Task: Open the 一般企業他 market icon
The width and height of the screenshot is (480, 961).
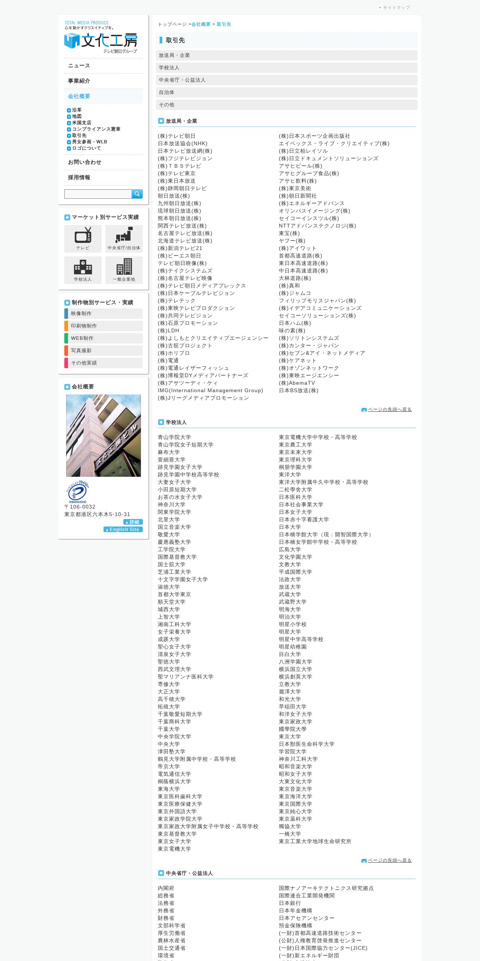Action: (124, 270)
